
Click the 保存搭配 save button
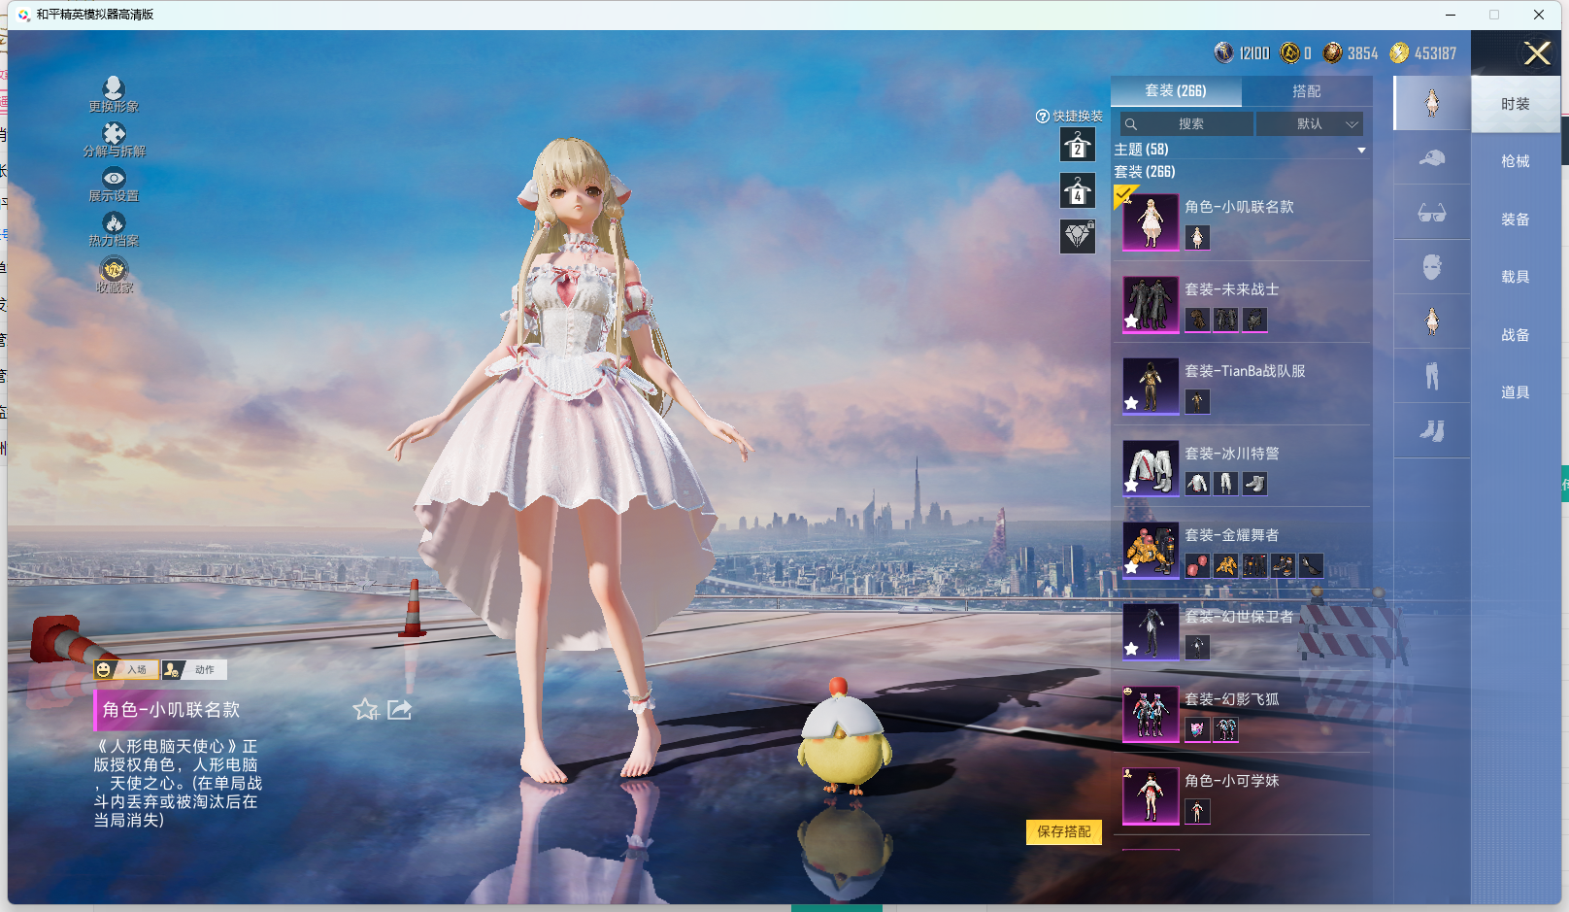click(x=1063, y=832)
